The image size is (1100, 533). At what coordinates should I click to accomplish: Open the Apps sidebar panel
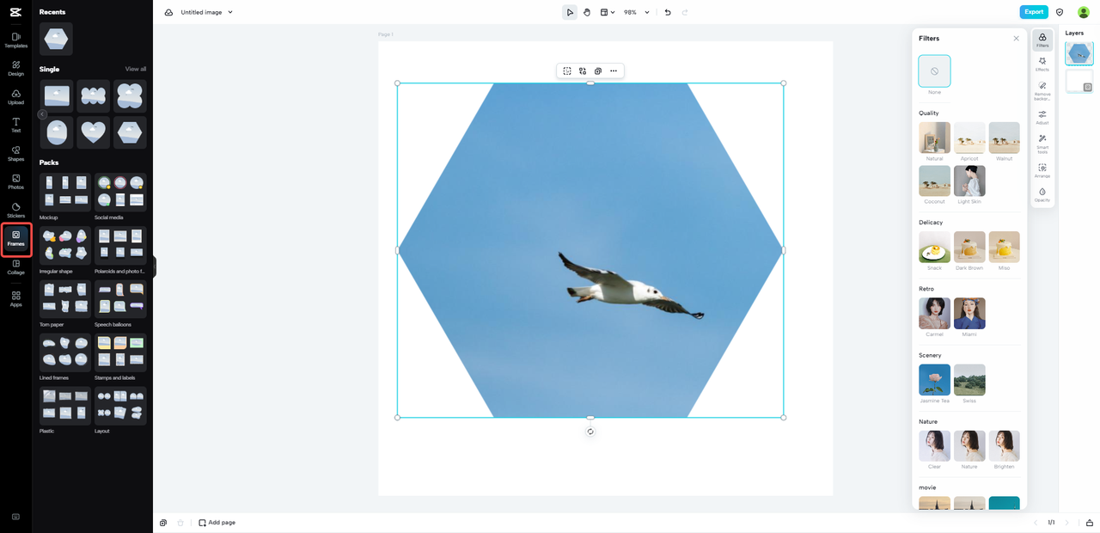click(15, 299)
